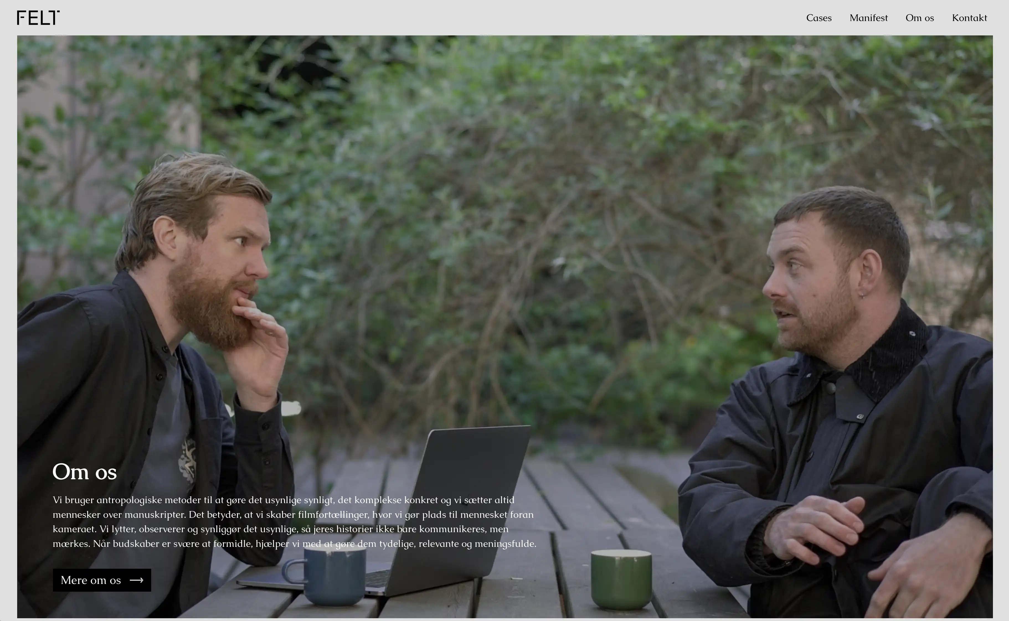Select Om os in the navigation
The height and width of the screenshot is (621, 1009).
[x=920, y=18]
